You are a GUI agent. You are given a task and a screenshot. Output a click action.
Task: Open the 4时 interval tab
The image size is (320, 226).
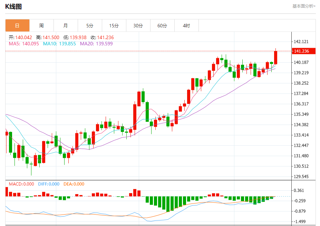click(x=186, y=26)
